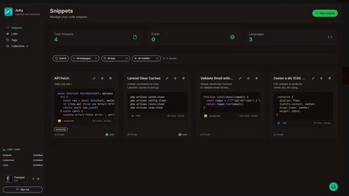
Task: Open the green chat support bubble
Action: 333,187
